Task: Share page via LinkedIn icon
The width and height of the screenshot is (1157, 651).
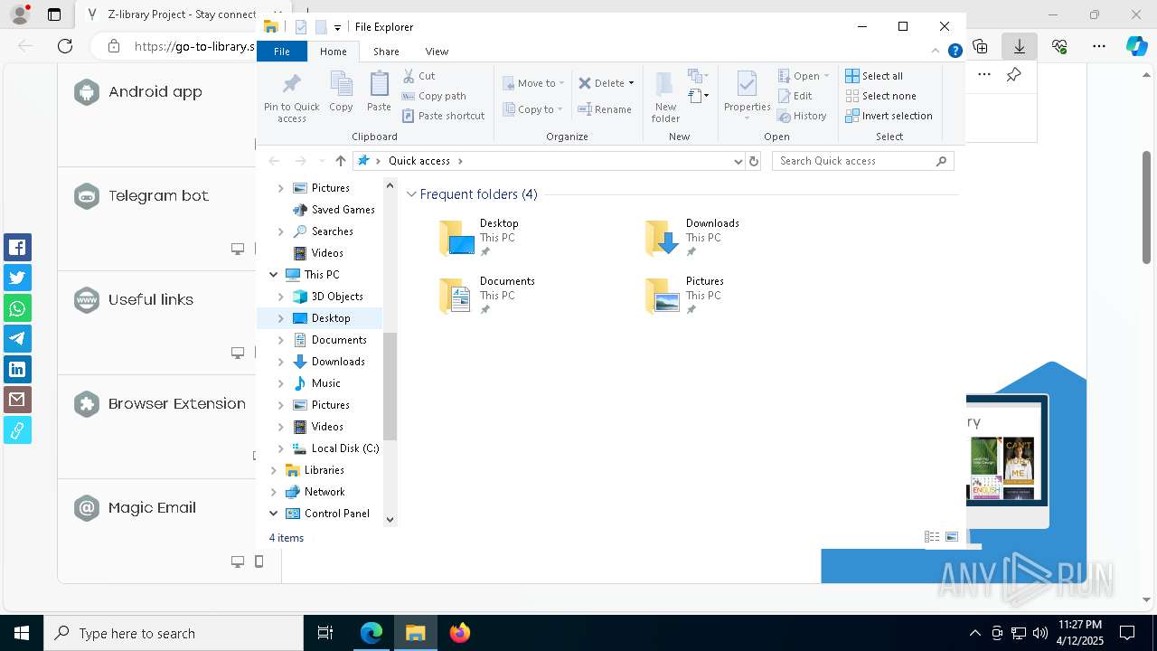Action: point(17,369)
